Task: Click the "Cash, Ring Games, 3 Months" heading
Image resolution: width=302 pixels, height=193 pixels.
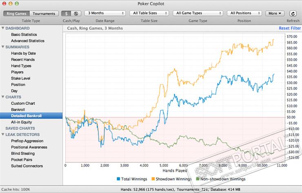Action: pos(95,28)
